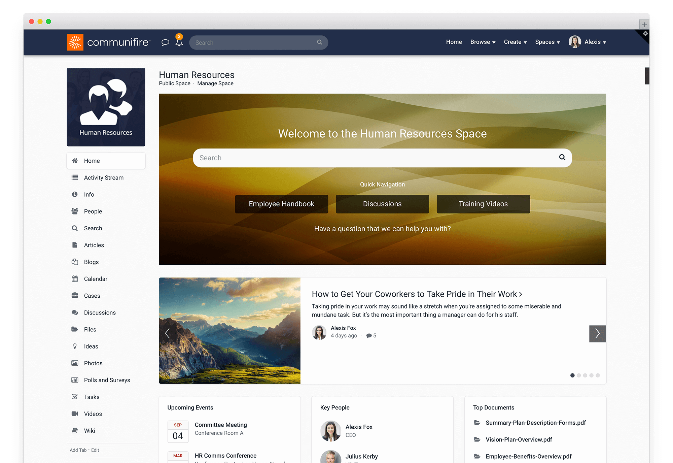Open the messages chat bubble icon
Image resolution: width=673 pixels, height=463 pixels.
coord(165,42)
